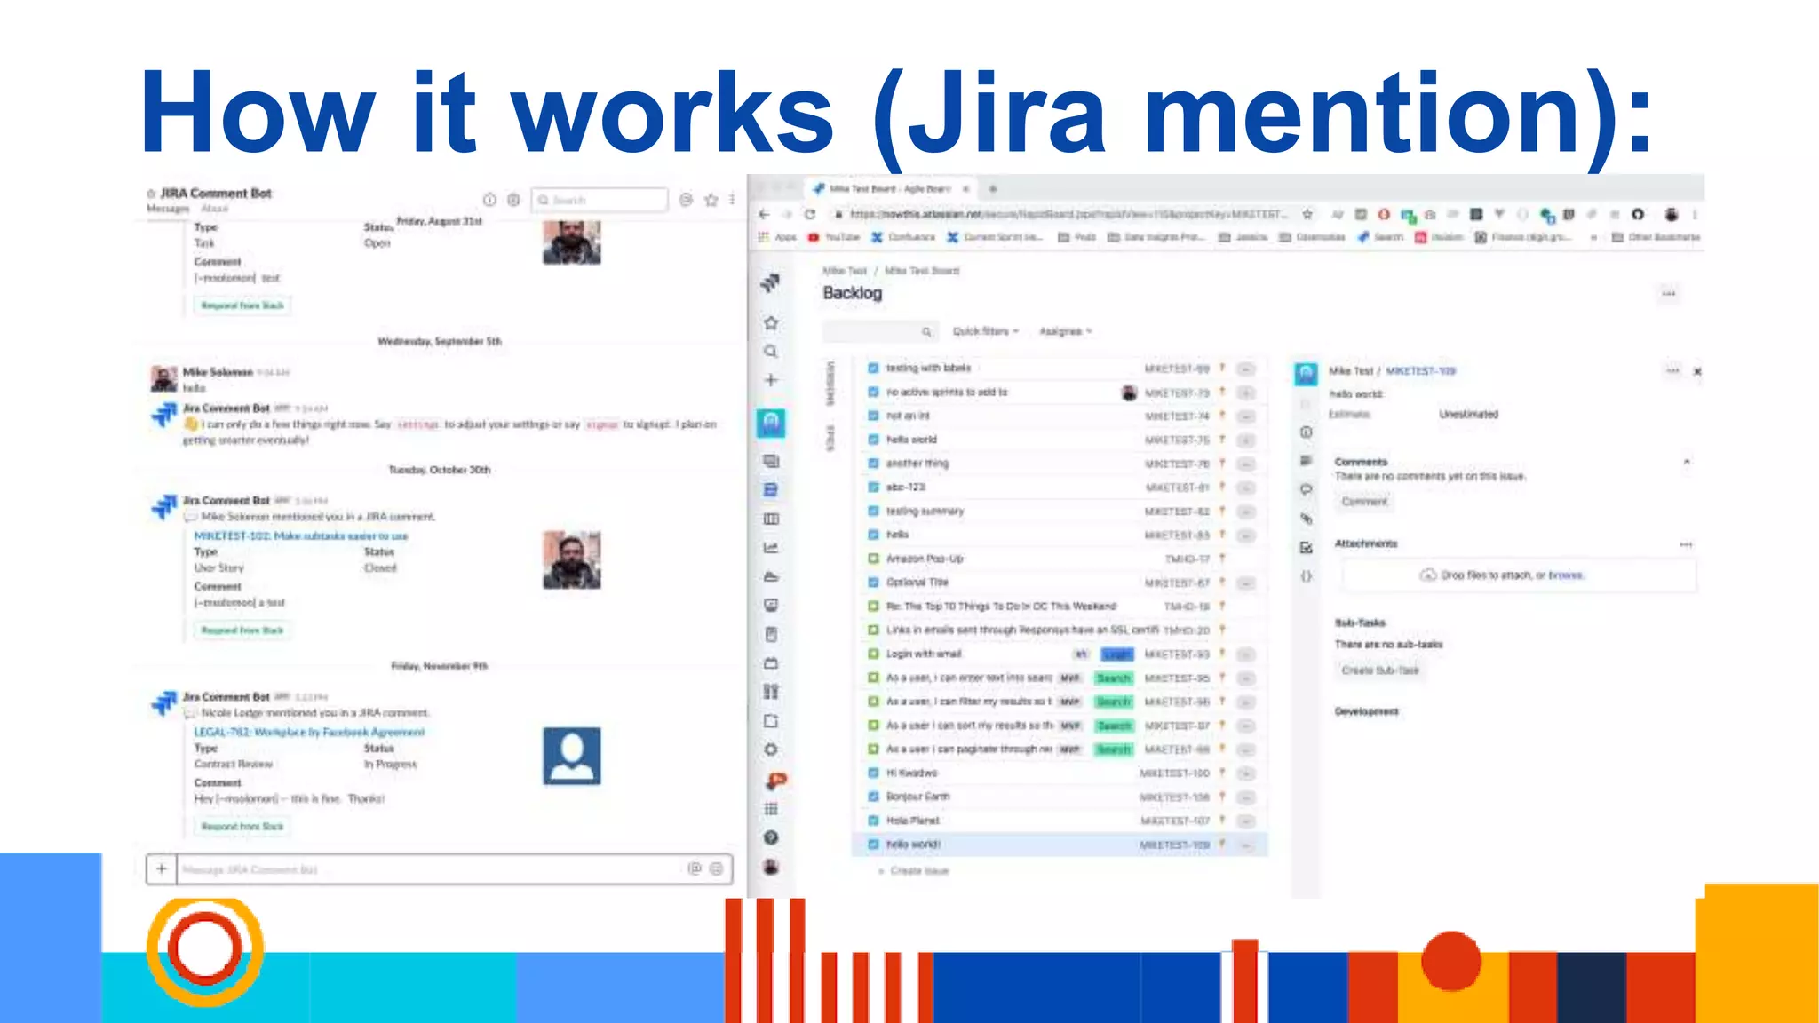Click browse link in attachments dropzone

click(x=1565, y=575)
